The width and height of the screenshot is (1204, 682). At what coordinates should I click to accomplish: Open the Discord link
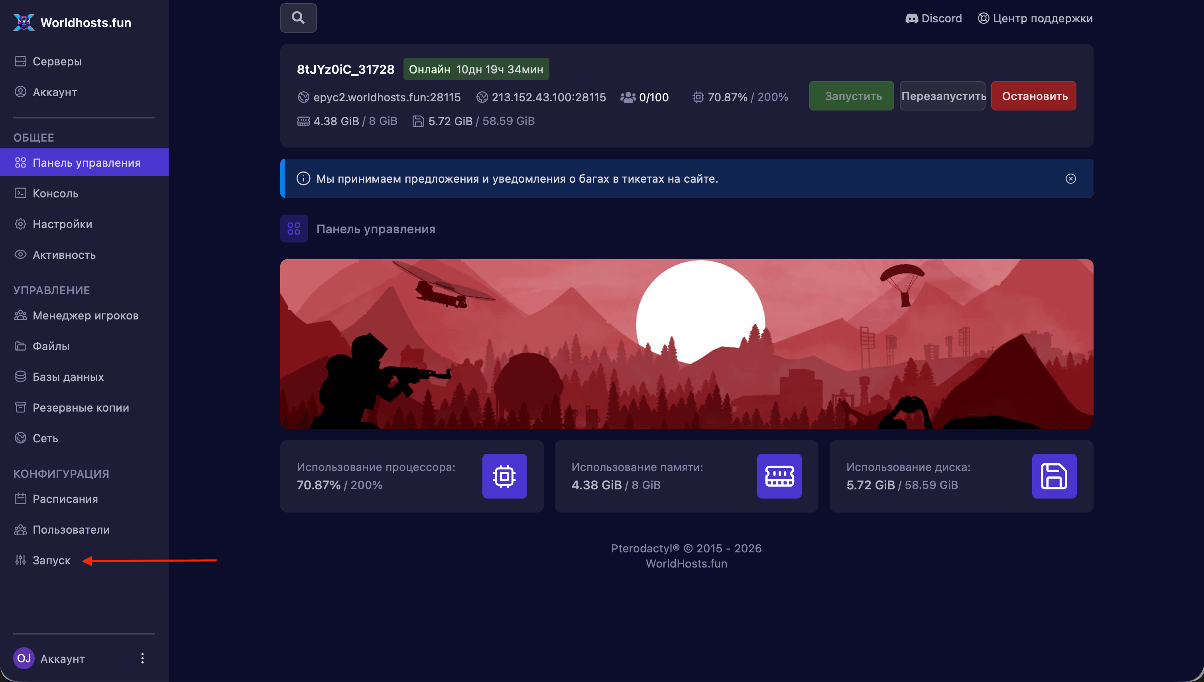[933, 18]
